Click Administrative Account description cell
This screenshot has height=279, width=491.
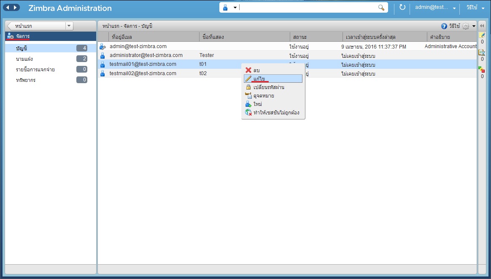point(450,46)
